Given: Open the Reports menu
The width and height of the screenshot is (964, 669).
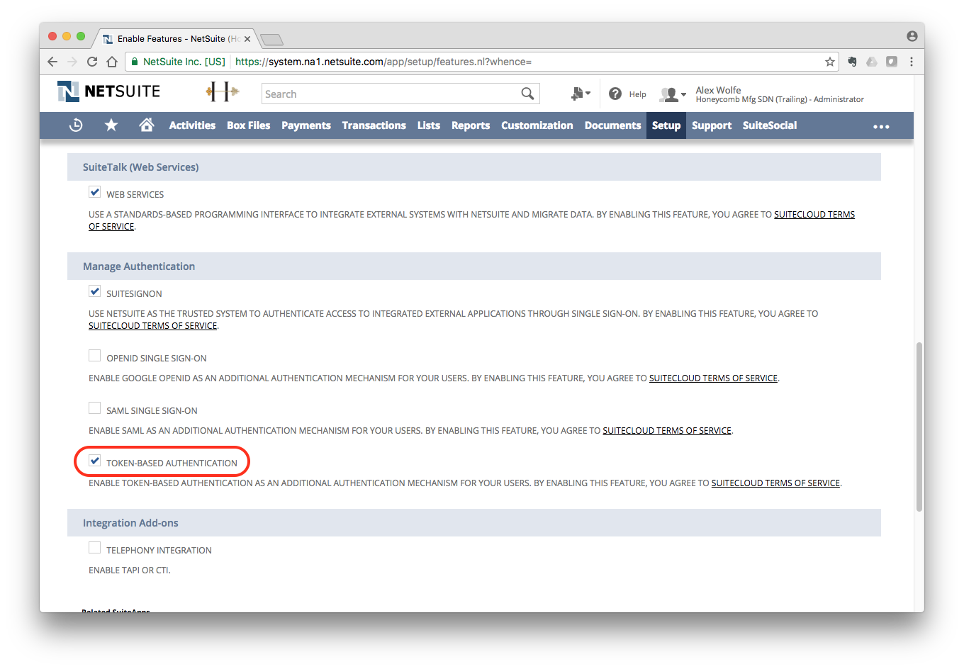Looking at the screenshot, I should click(471, 125).
